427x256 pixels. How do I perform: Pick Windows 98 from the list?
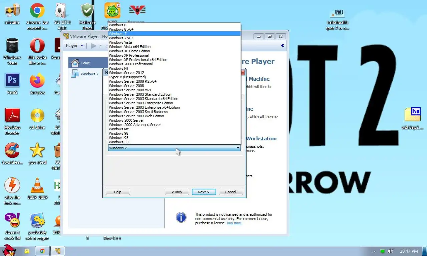(x=174, y=133)
